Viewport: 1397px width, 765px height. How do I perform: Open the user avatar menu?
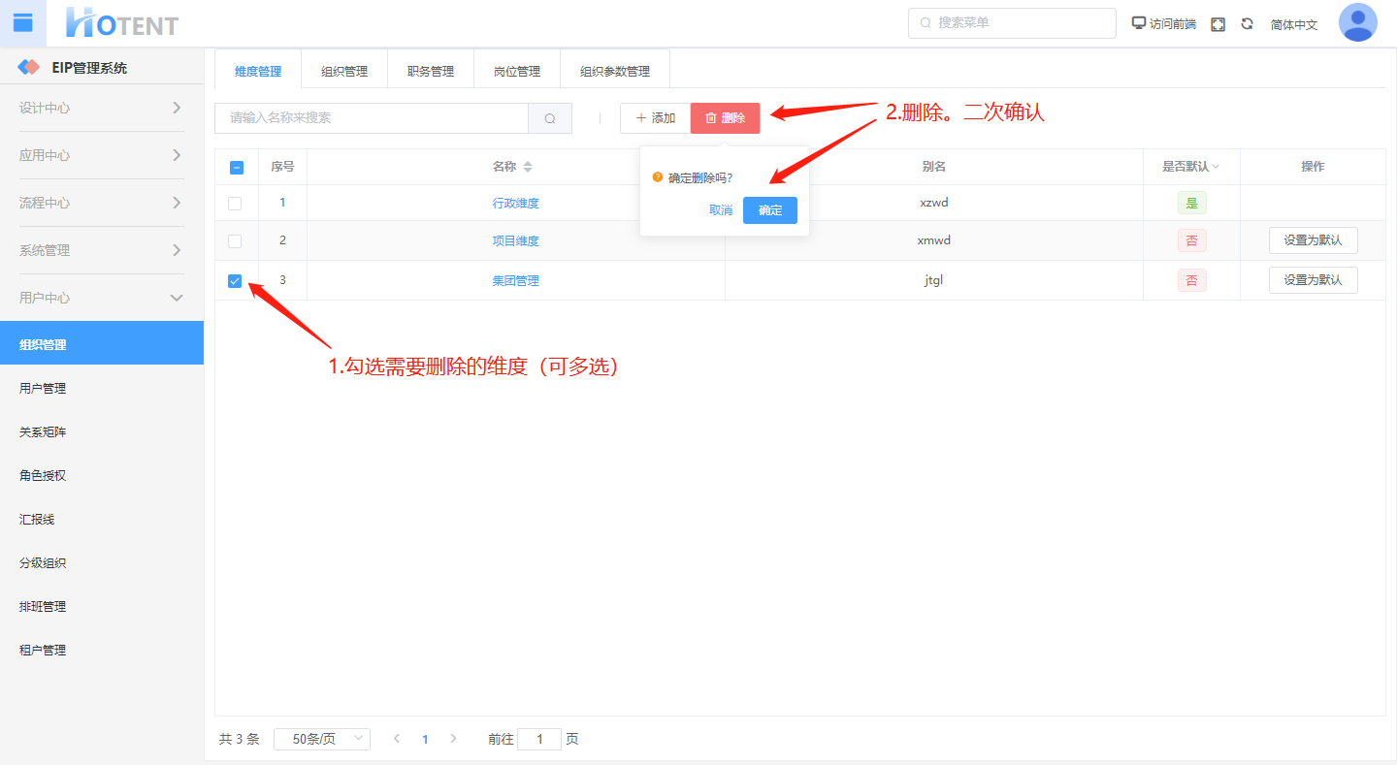point(1357,23)
